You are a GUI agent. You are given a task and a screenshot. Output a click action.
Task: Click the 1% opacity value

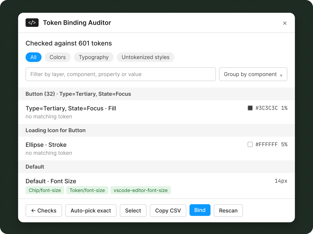click(x=284, y=108)
